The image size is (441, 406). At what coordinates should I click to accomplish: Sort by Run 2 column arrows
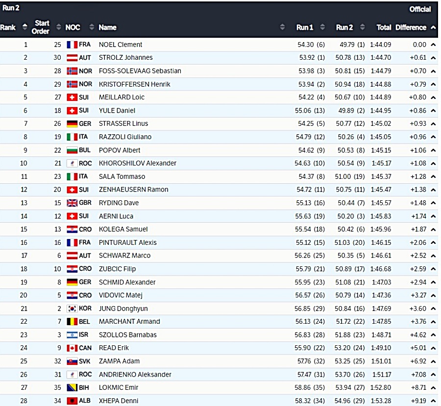[363, 27]
